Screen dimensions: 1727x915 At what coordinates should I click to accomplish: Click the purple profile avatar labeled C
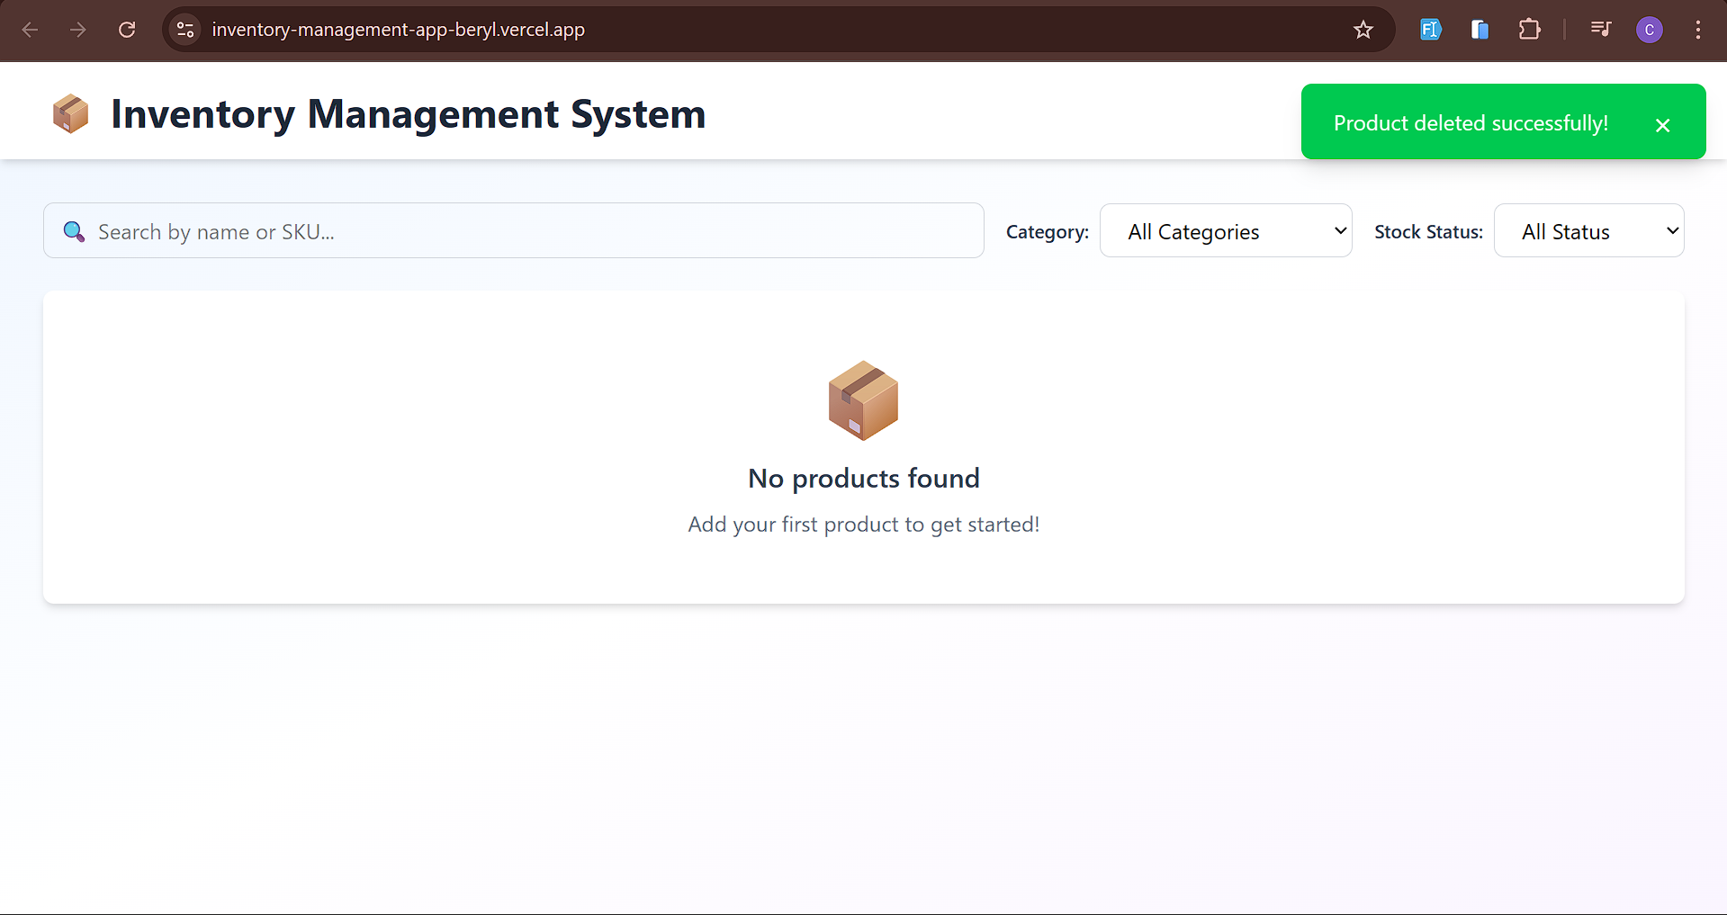pyautogui.click(x=1650, y=30)
